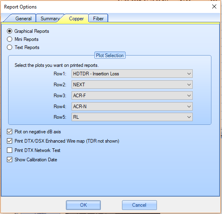Screen dimensions: 222x214
Task: Open the Row1 HDTDR - Insertion Loss dropdown
Action: pos(132,74)
